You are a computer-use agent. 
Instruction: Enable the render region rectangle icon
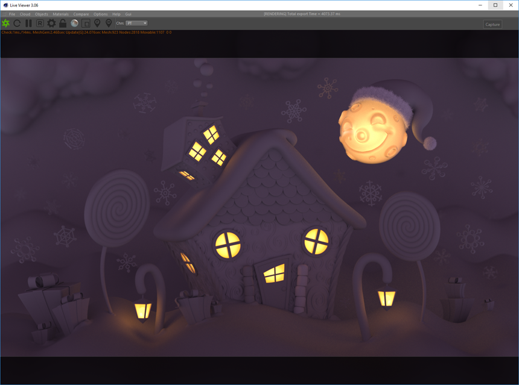click(86, 23)
